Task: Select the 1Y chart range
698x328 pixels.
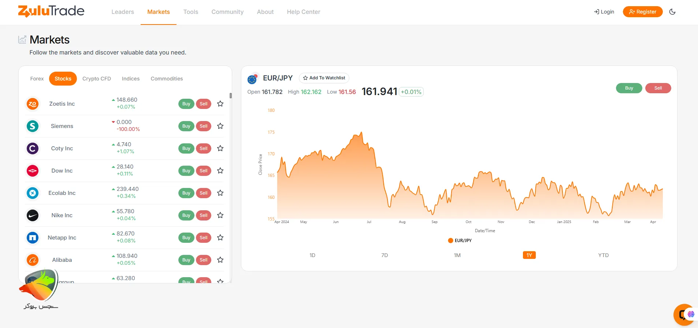Action: pyautogui.click(x=529, y=255)
